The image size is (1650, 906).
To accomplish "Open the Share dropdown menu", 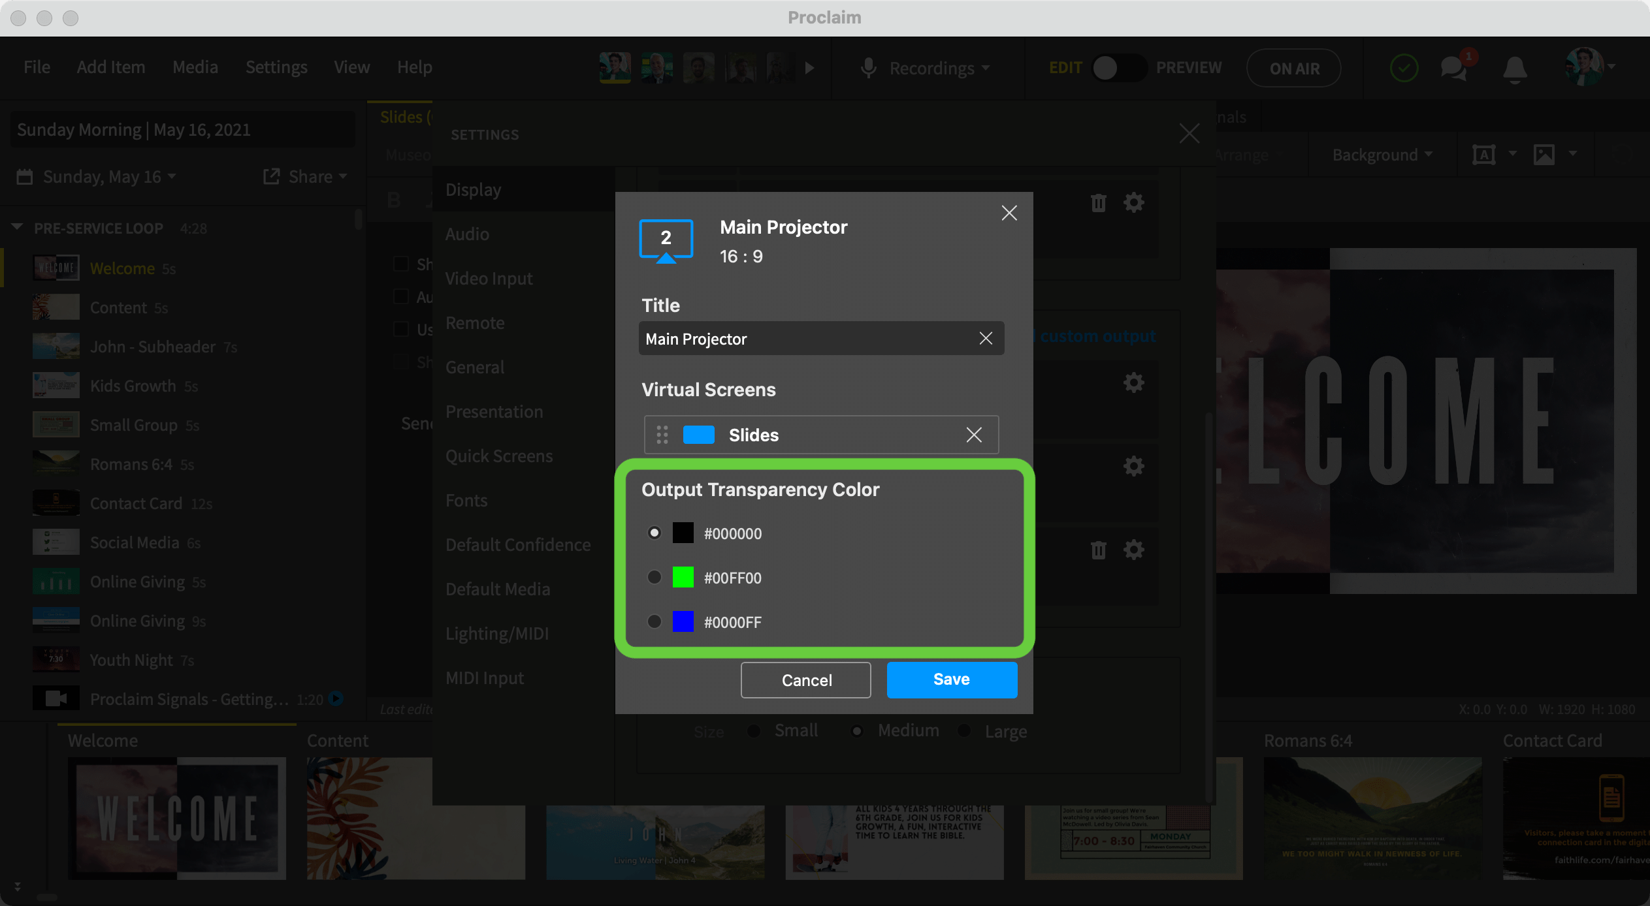I will tap(308, 176).
